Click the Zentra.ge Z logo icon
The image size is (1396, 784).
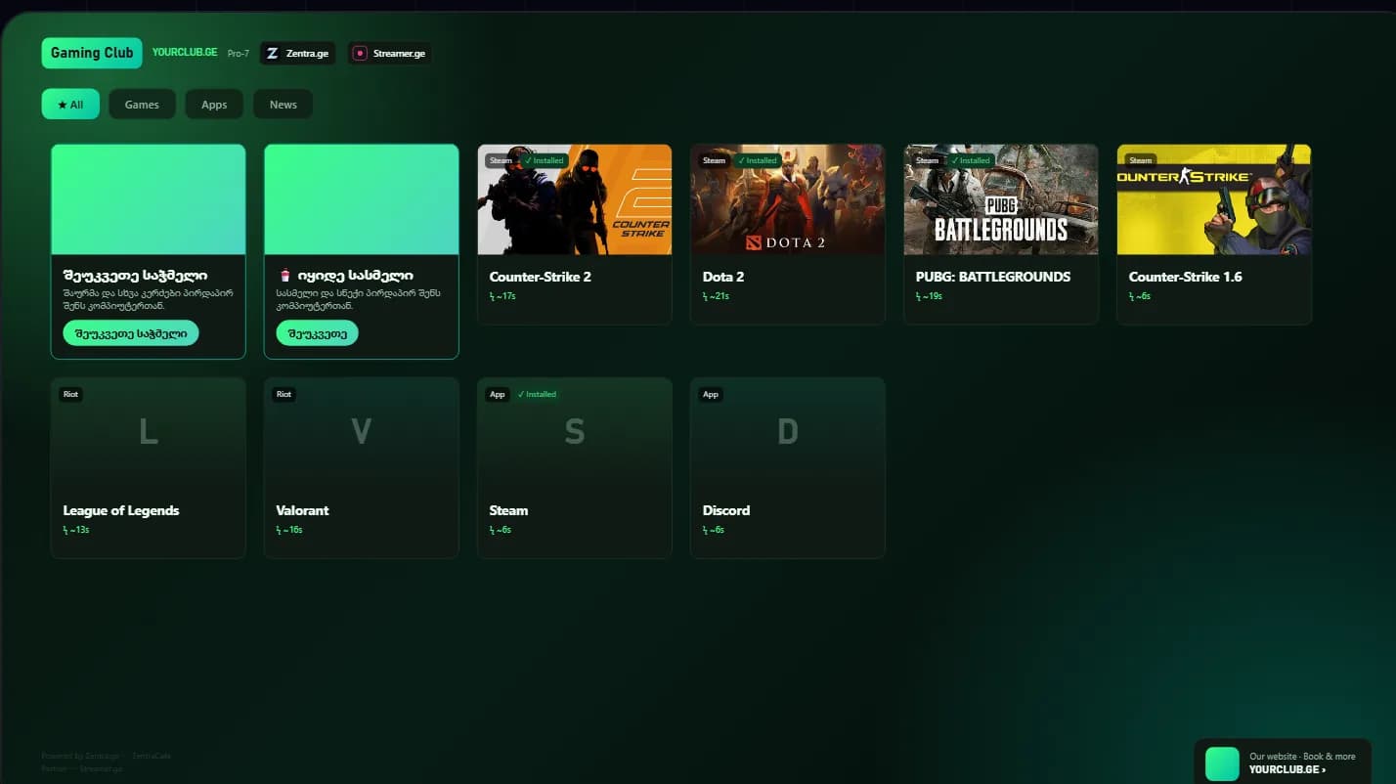(273, 54)
